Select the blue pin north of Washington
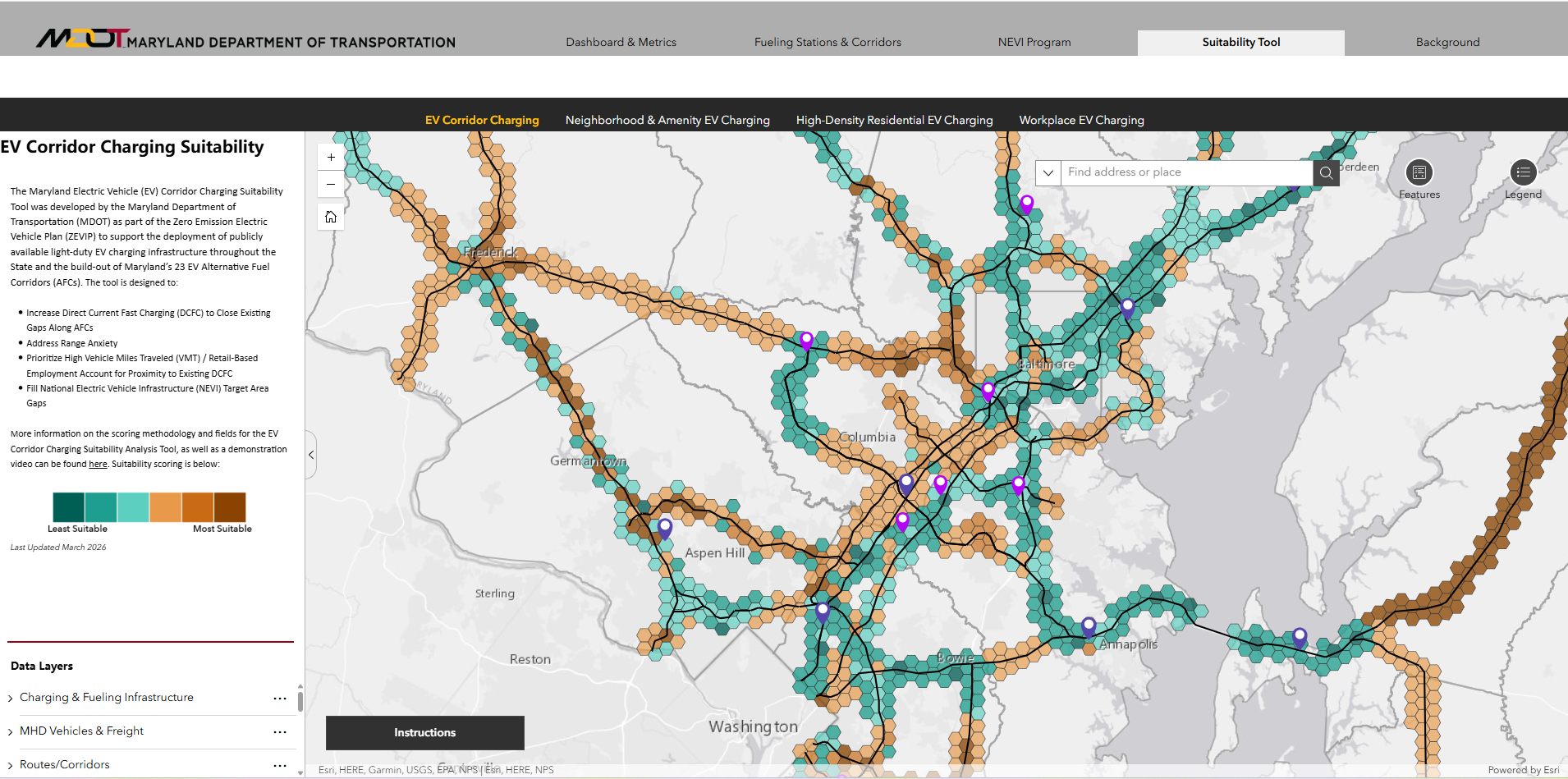1568x779 pixels. click(x=823, y=612)
